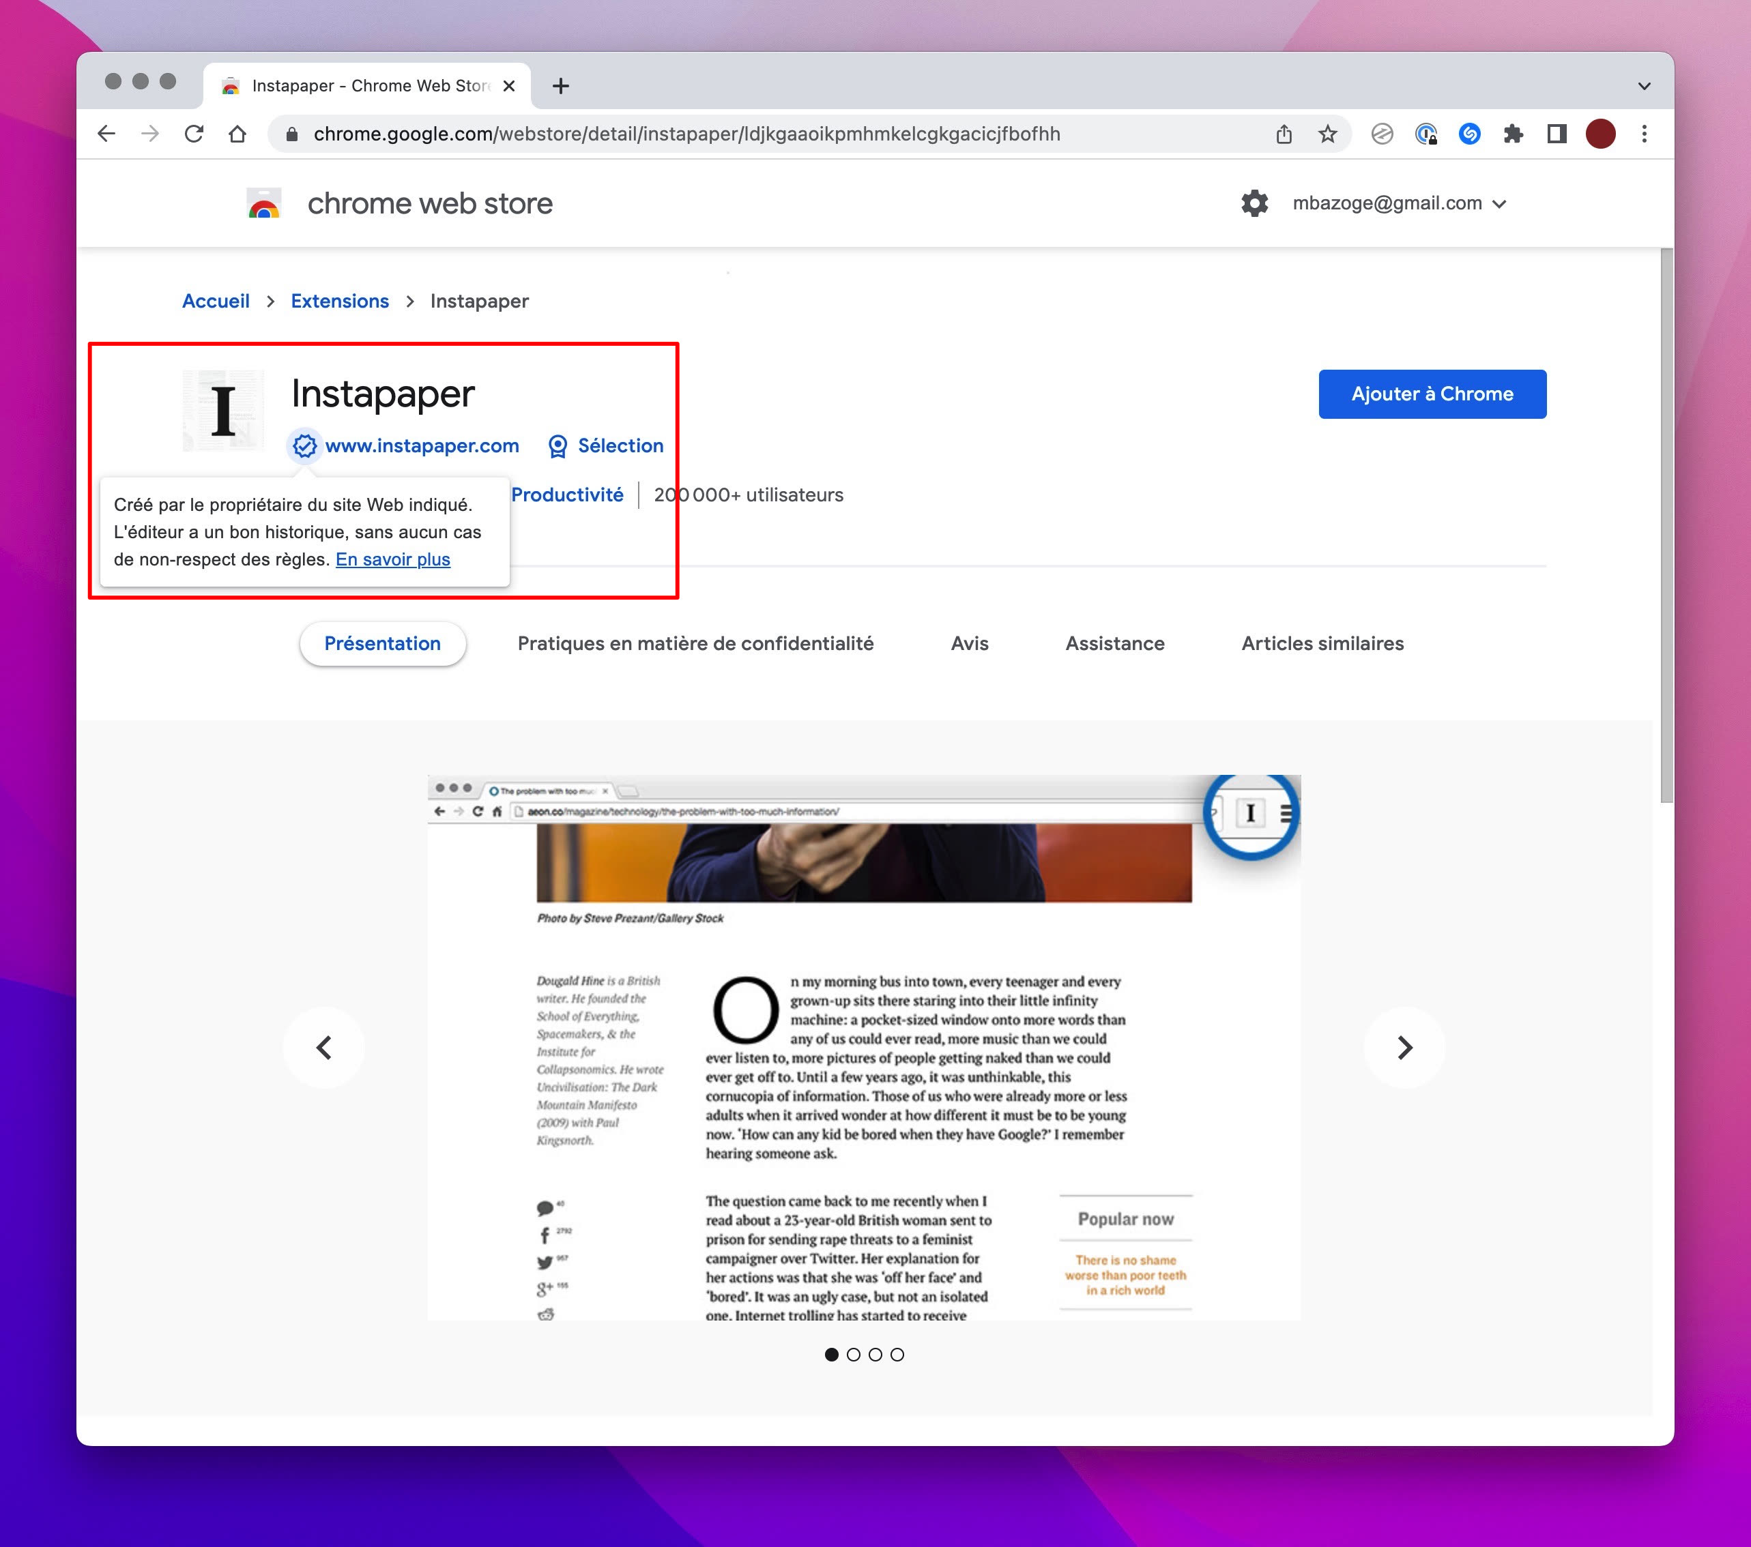Viewport: 1751px width, 1547px height.
Task: Open the web store settings gear
Action: pos(1254,203)
